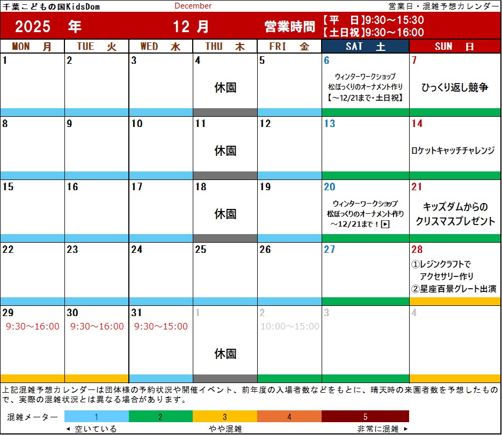Click the 9:30～15:00 hours on December 31

[161, 326]
